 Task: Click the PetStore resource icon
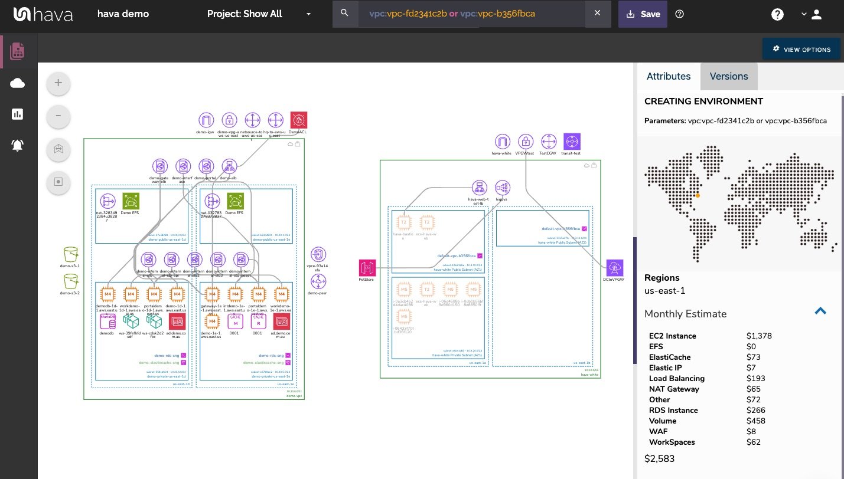tap(367, 267)
